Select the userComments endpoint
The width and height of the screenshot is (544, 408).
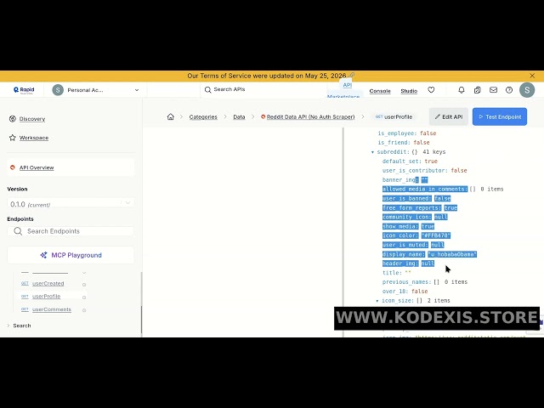point(51,309)
